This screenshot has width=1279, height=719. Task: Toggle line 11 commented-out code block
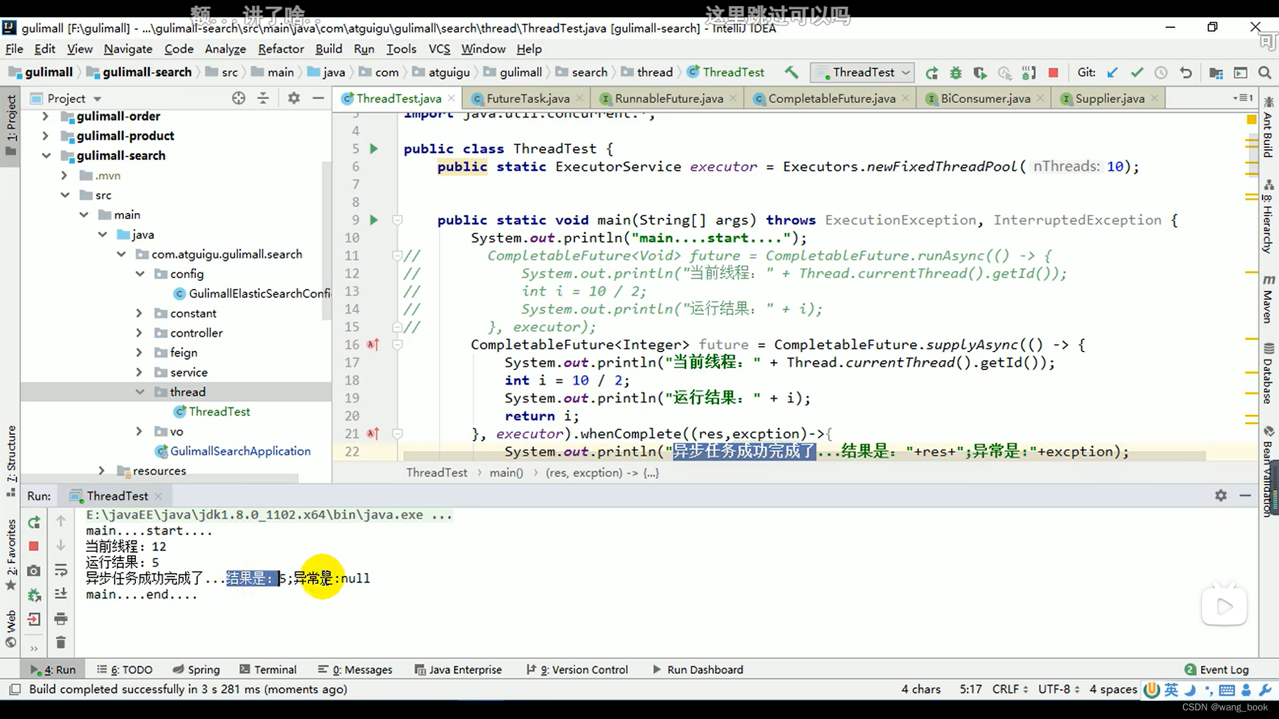(x=396, y=256)
